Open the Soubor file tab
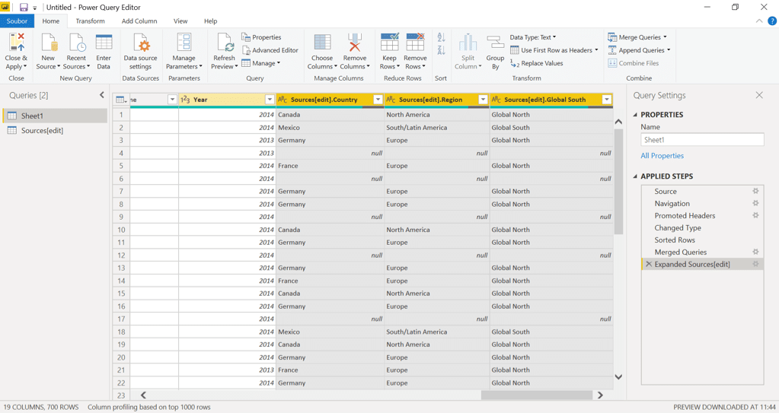 click(x=17, y=21)
